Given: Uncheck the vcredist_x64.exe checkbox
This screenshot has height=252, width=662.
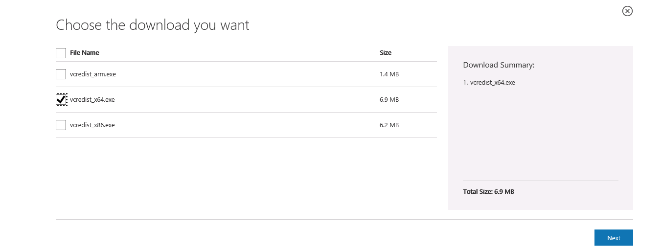Looking at the screenshot, I should coord(61,100).
